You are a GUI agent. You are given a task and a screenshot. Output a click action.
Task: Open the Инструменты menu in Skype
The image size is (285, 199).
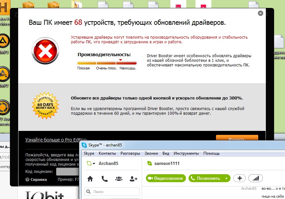pos(186,153)
